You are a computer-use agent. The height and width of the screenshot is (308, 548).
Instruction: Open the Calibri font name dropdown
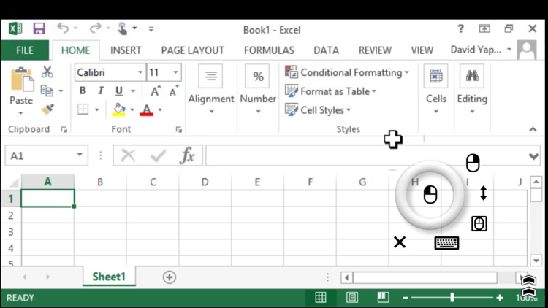[140, 73]
